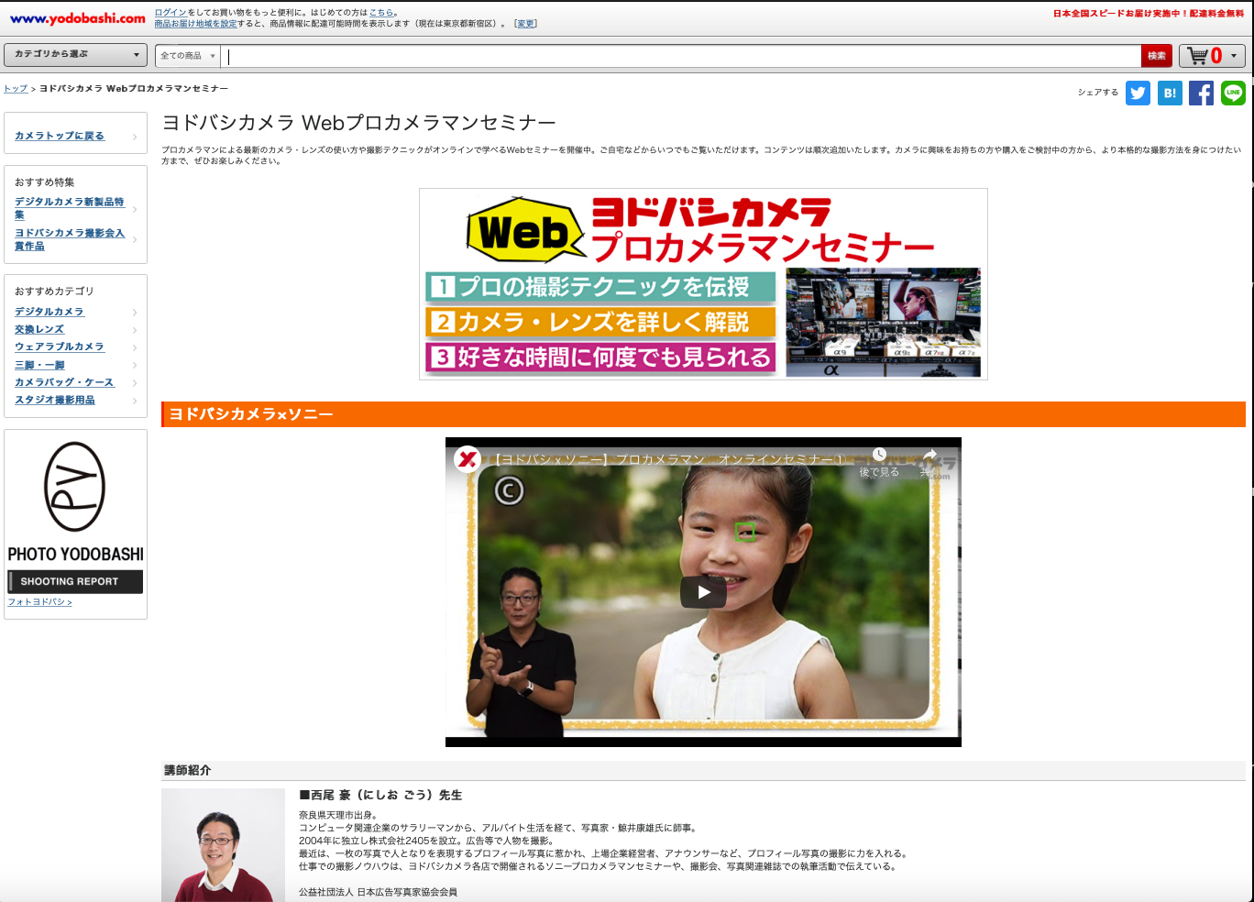Image resolution: width=1254 pixels, height=902 pixels.
Task: Click the おすすめカテゴリ sidebar heading
Action: (54, 291)
